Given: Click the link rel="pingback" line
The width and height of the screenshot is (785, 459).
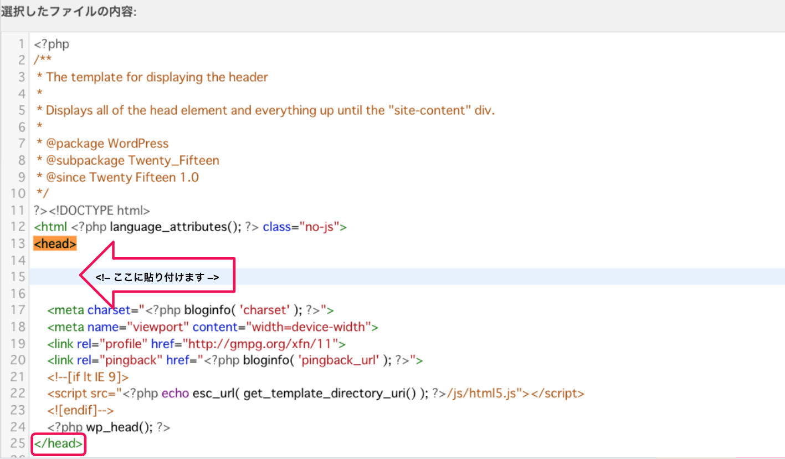Looking at the screenshot, I should pyautogui.click(x=235, y=360).
